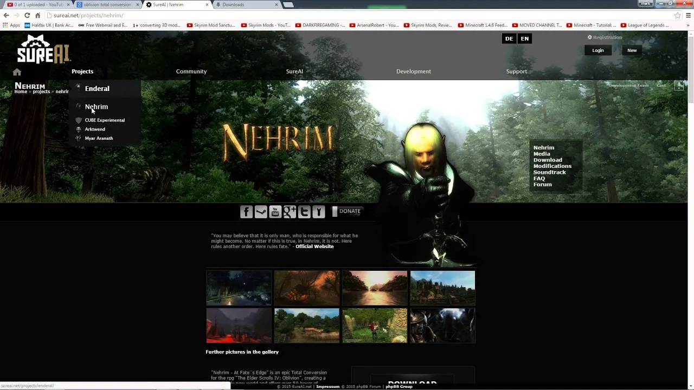Switch language to EN
Image resolution: width=694 pixels, height=390 pixels.
click(x=525, y=38)
